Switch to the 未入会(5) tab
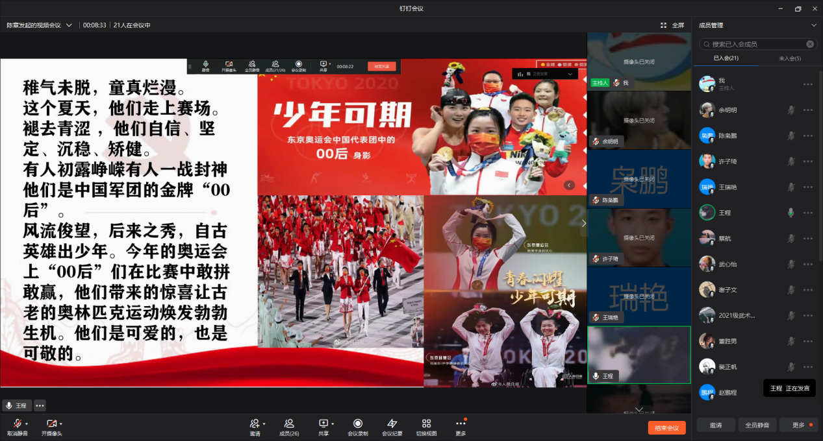 click(789, 58)
